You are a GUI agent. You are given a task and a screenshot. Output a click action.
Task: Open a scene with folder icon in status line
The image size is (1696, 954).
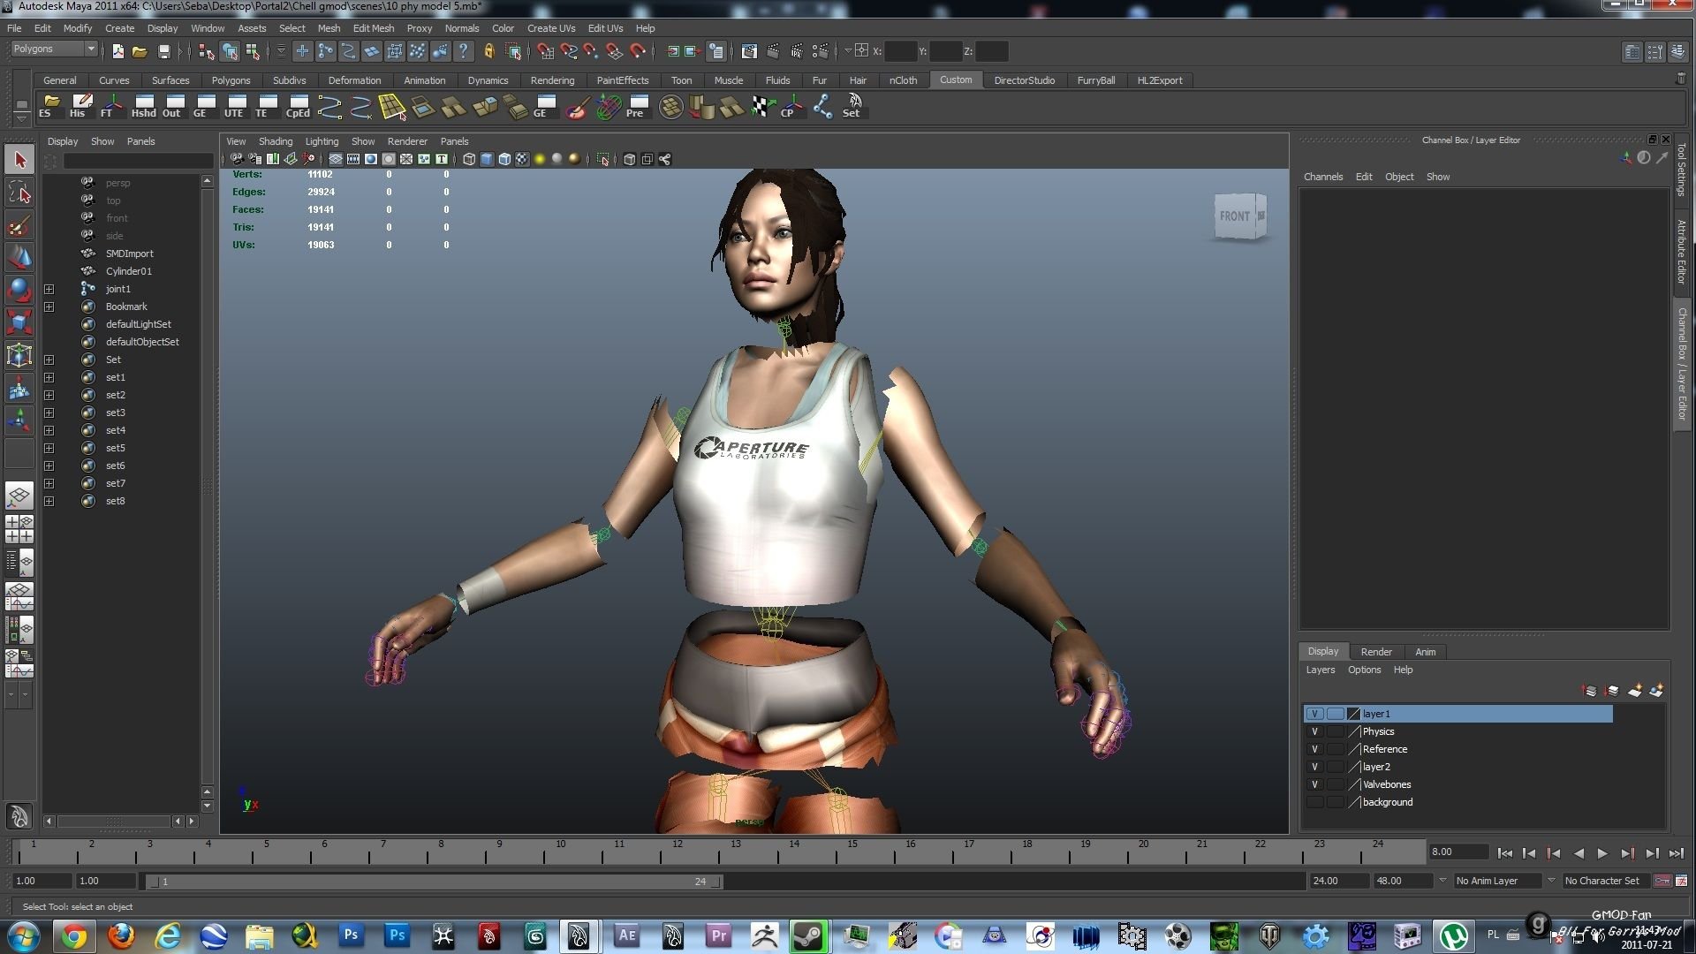[140, 51]
